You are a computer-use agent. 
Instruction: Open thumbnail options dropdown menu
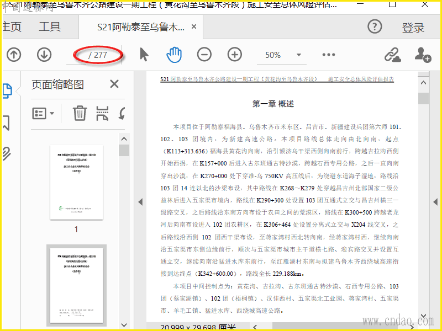43,114
